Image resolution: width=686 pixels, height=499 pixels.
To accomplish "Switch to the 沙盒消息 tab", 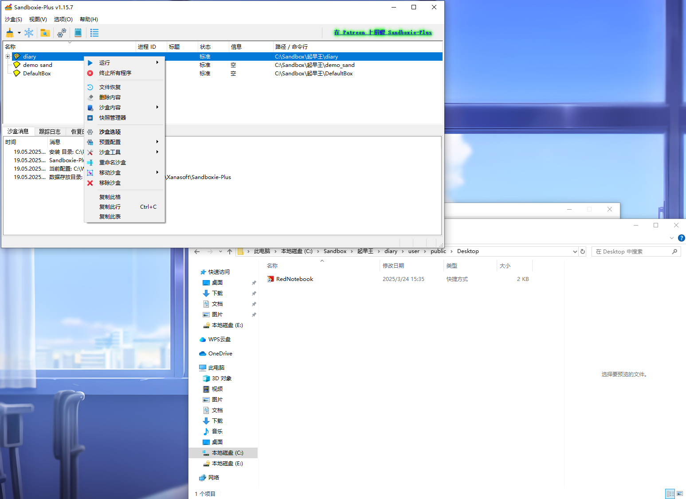I will tap(18, 131).
